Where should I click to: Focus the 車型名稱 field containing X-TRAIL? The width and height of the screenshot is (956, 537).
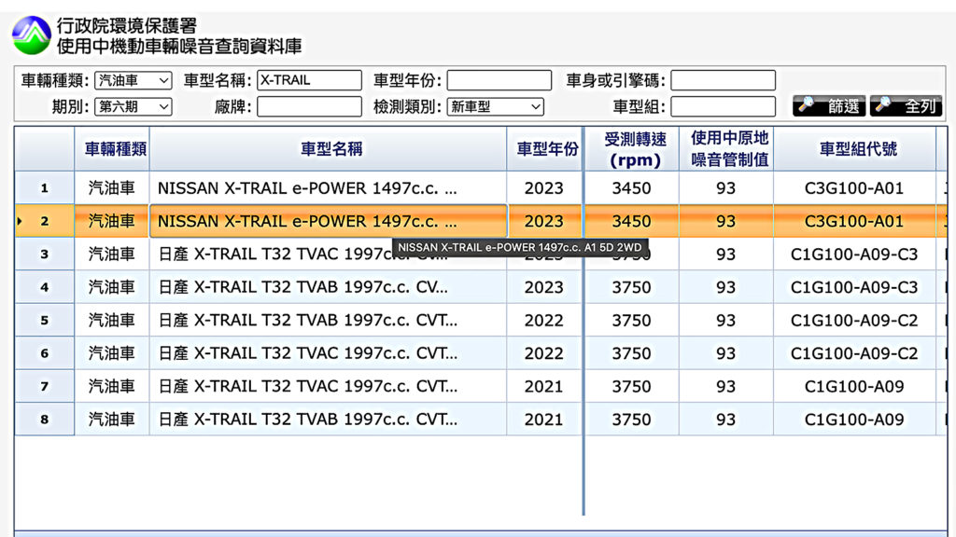coord(309,80)
